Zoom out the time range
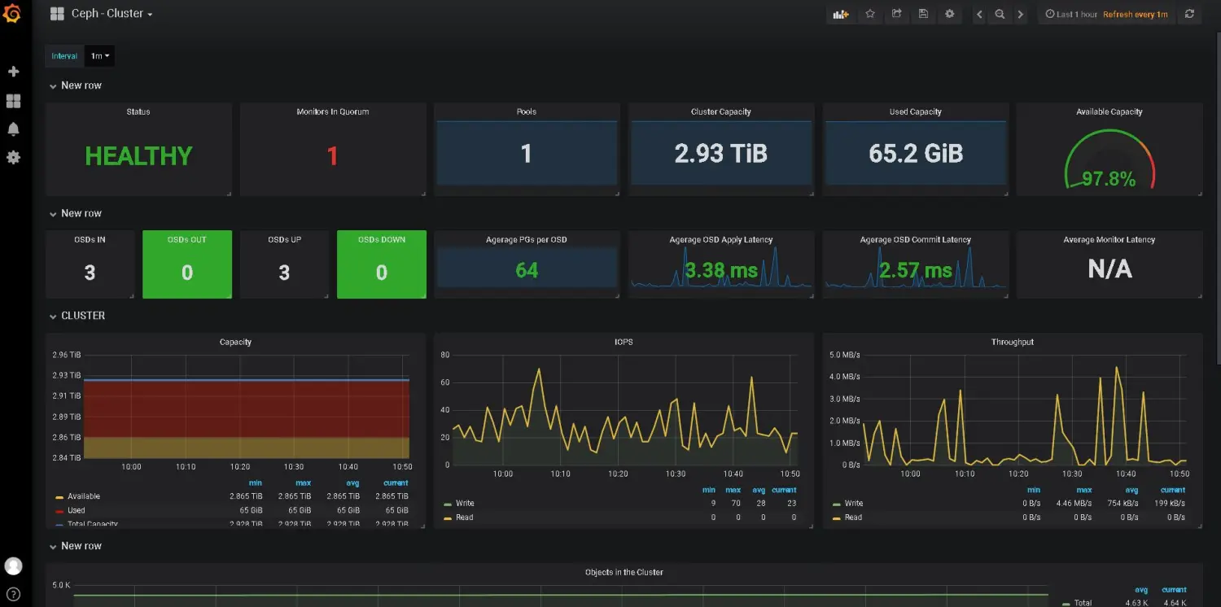This screenshot has height=607, width=1221. [1000, 14]
